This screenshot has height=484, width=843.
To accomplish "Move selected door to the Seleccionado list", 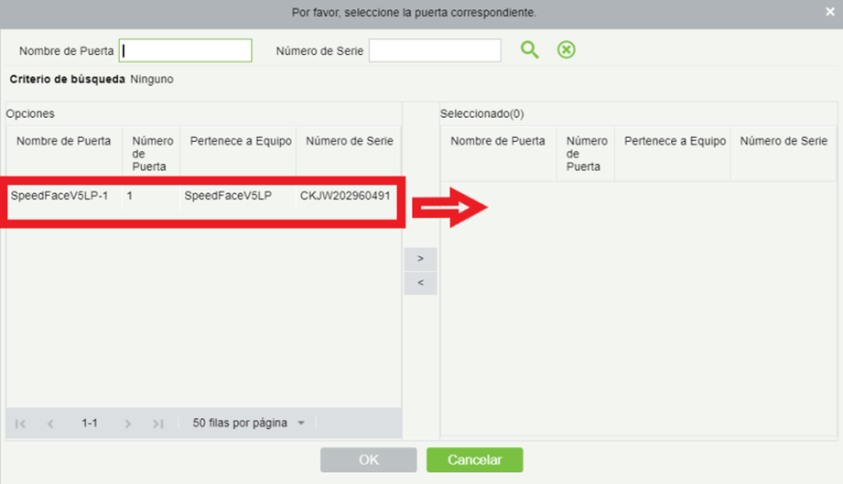I will point(420,259).
